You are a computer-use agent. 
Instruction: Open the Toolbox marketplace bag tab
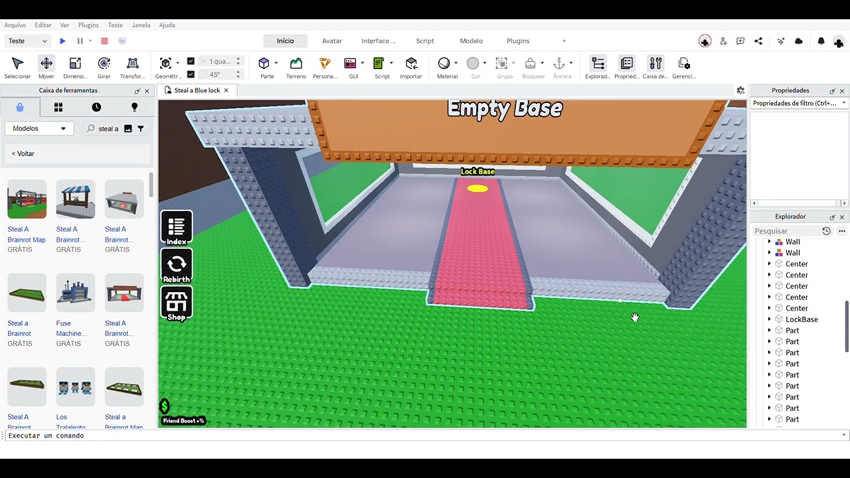20,107
